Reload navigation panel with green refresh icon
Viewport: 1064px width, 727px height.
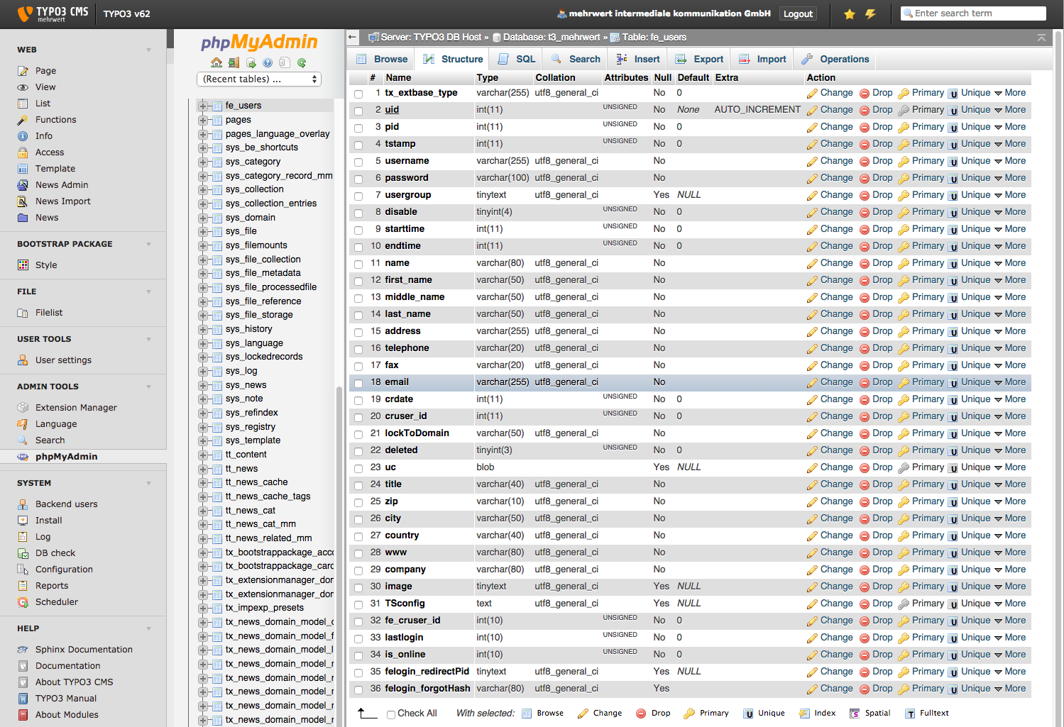tap(302, 62)
